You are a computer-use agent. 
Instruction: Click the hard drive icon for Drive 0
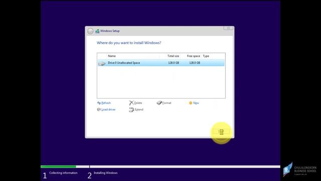102,63
